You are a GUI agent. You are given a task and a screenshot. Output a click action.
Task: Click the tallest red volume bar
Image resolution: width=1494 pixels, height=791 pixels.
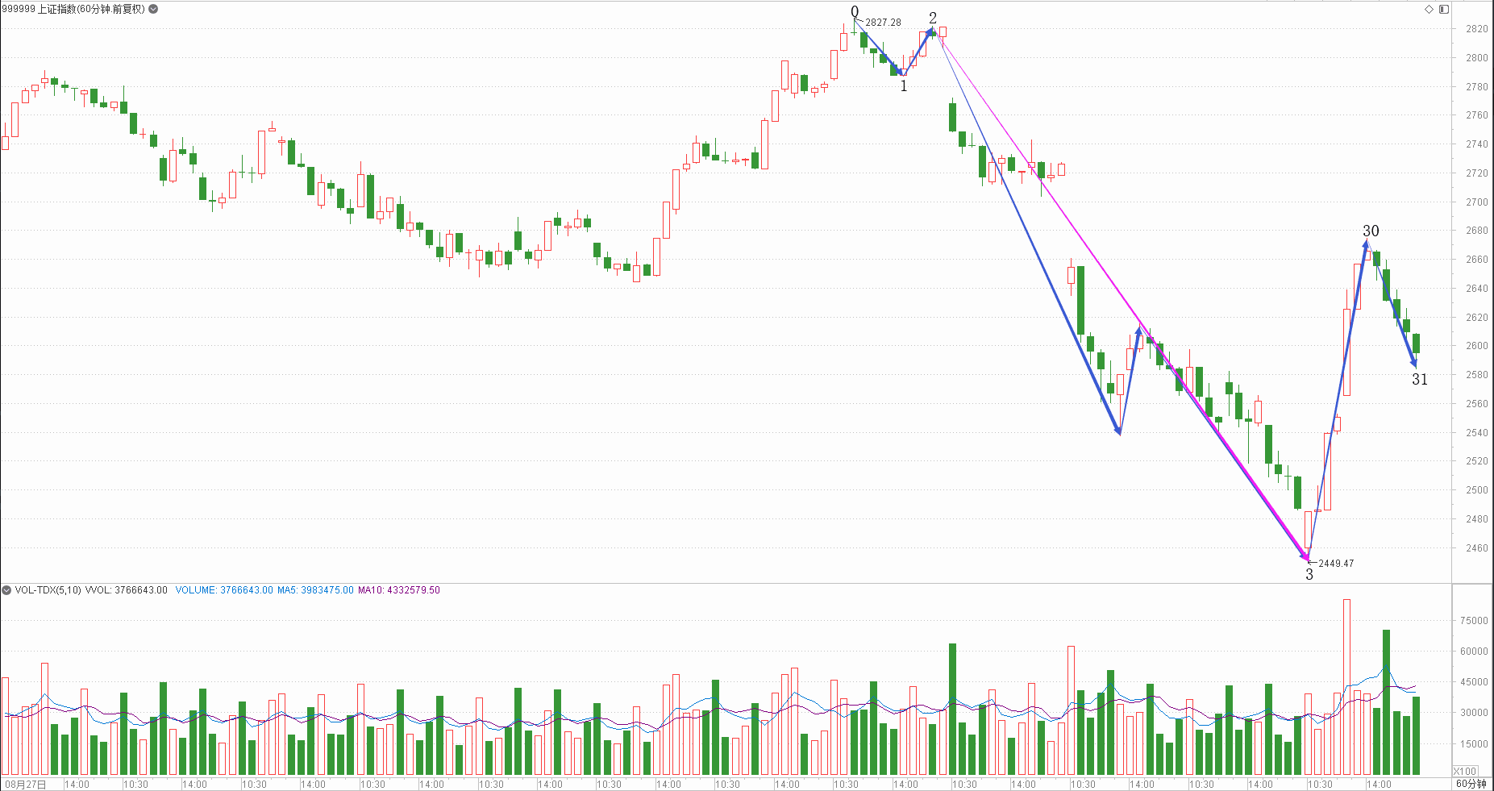[1346, 685]
